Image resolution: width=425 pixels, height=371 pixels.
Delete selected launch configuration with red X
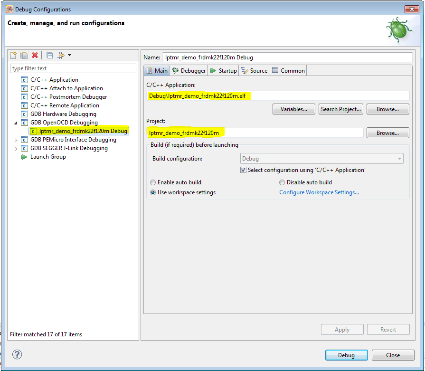point(35,55)
